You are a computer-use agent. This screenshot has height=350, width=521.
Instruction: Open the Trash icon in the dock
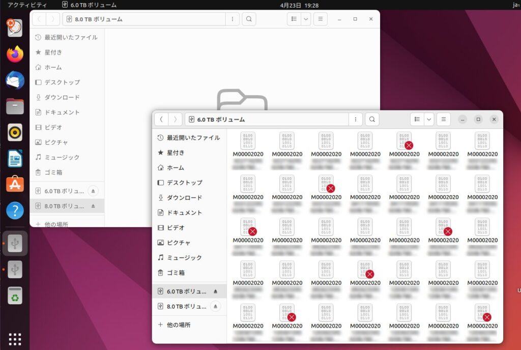click(x=15, y=295)
